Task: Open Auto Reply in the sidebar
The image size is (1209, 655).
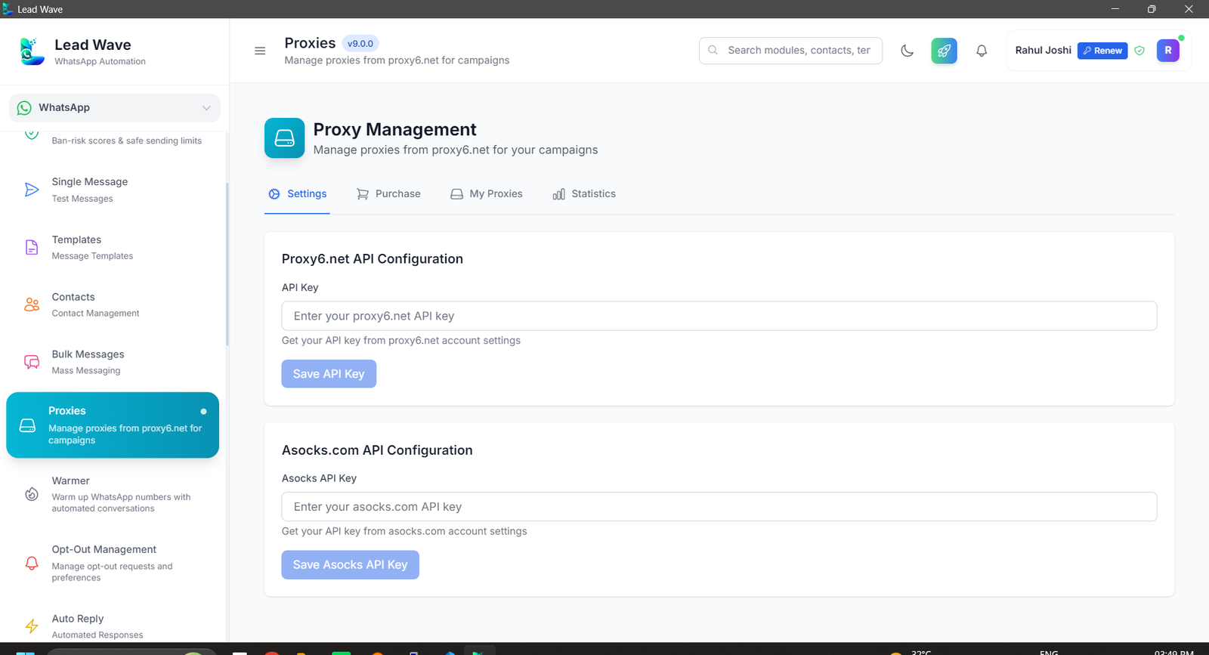Action: (x=113, y=626)
